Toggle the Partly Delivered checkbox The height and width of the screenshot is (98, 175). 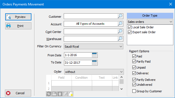[134, 80]
